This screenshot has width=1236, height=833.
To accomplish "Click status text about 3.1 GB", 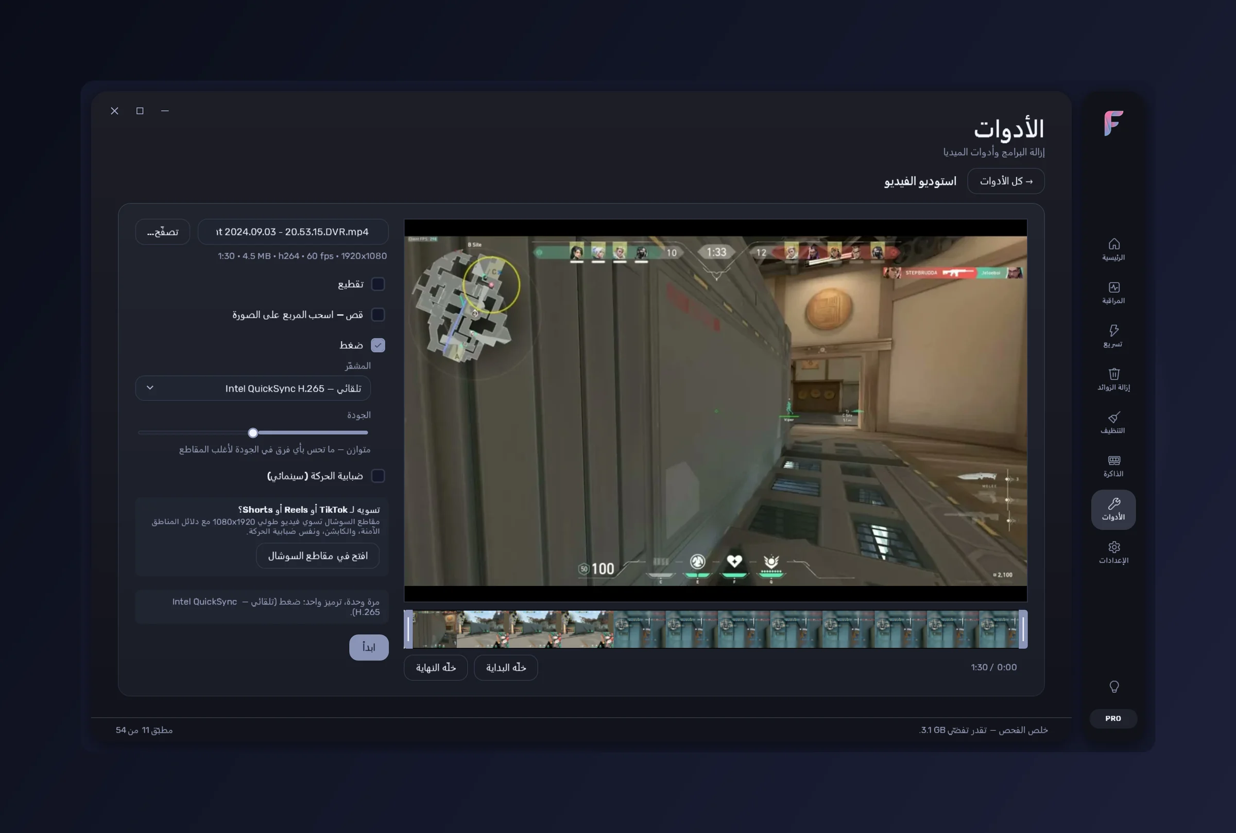I will [983, 730].
